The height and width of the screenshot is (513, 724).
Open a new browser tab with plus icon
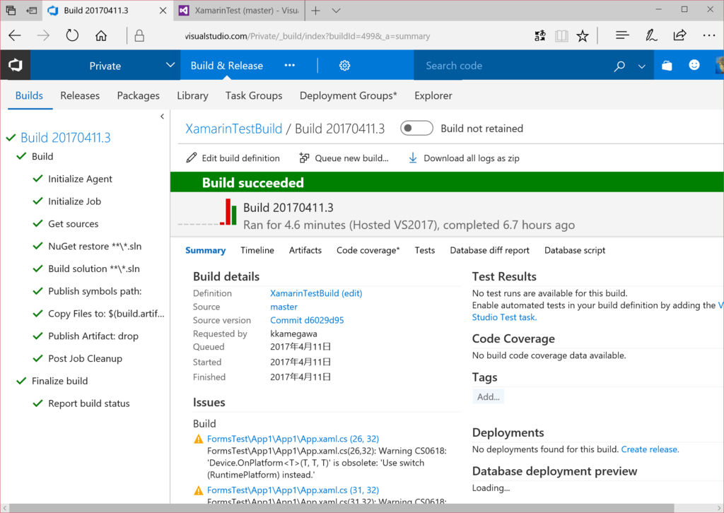[x=316, y=10]
